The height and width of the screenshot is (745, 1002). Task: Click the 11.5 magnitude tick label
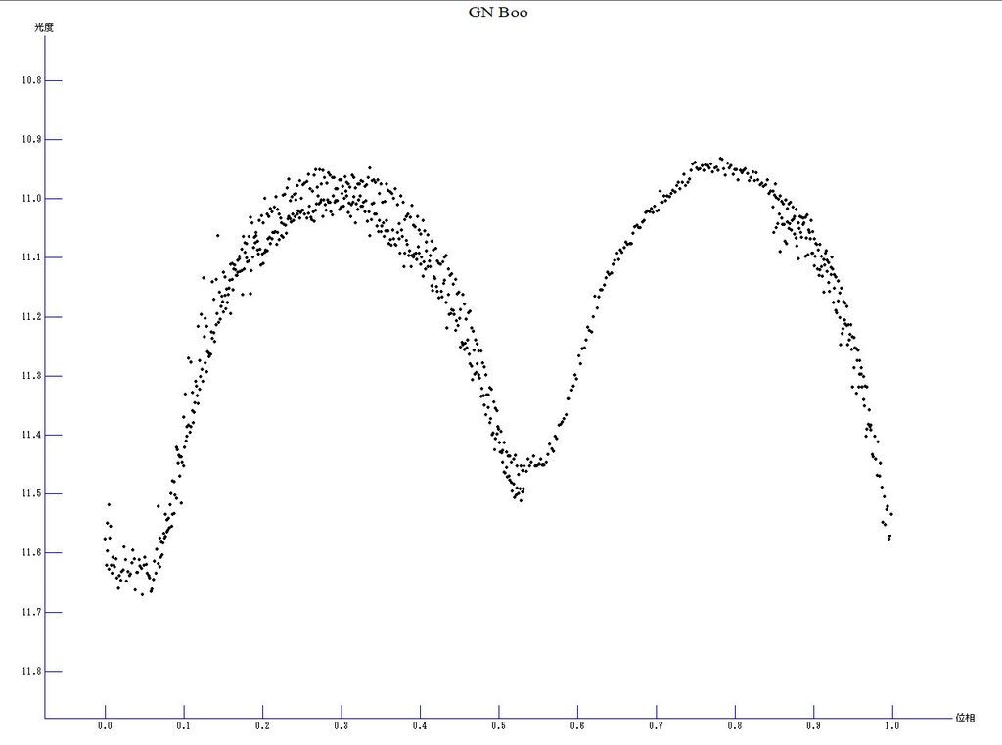31,493
